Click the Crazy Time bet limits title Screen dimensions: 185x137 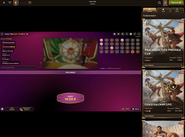pos(15,34)
